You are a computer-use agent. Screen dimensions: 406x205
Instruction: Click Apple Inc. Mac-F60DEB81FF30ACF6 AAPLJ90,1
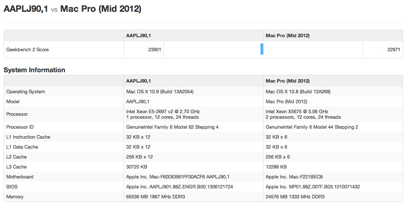pyautogui.click(x=178, y=177)
